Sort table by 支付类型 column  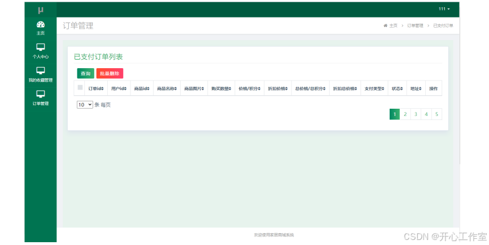(374, 88)
